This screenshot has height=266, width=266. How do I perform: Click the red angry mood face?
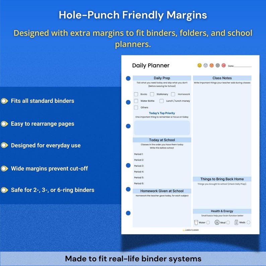point(224,65)
